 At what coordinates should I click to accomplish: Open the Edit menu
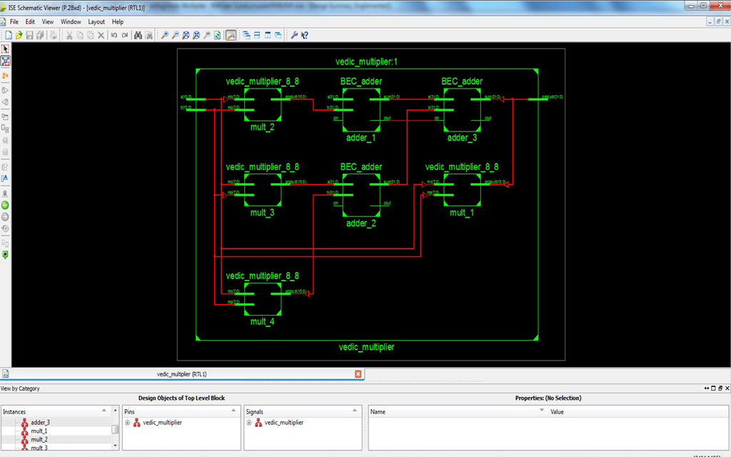tap(30, 22)
